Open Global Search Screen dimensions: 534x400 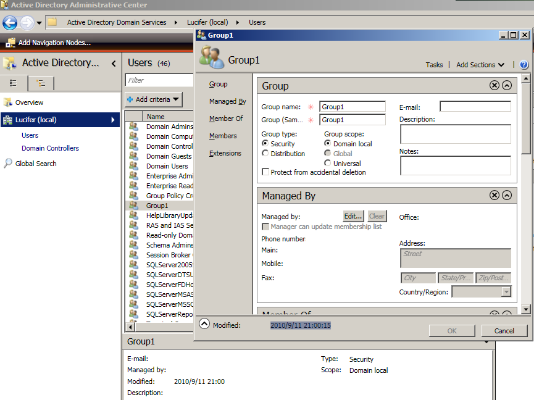coord(36,164)
